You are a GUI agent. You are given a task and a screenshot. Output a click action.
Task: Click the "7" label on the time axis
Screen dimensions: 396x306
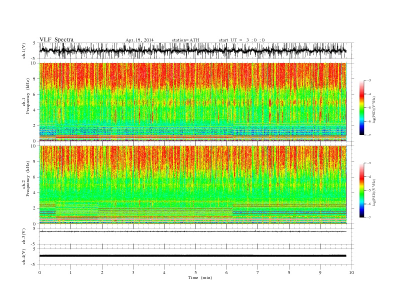coord(258,272)
